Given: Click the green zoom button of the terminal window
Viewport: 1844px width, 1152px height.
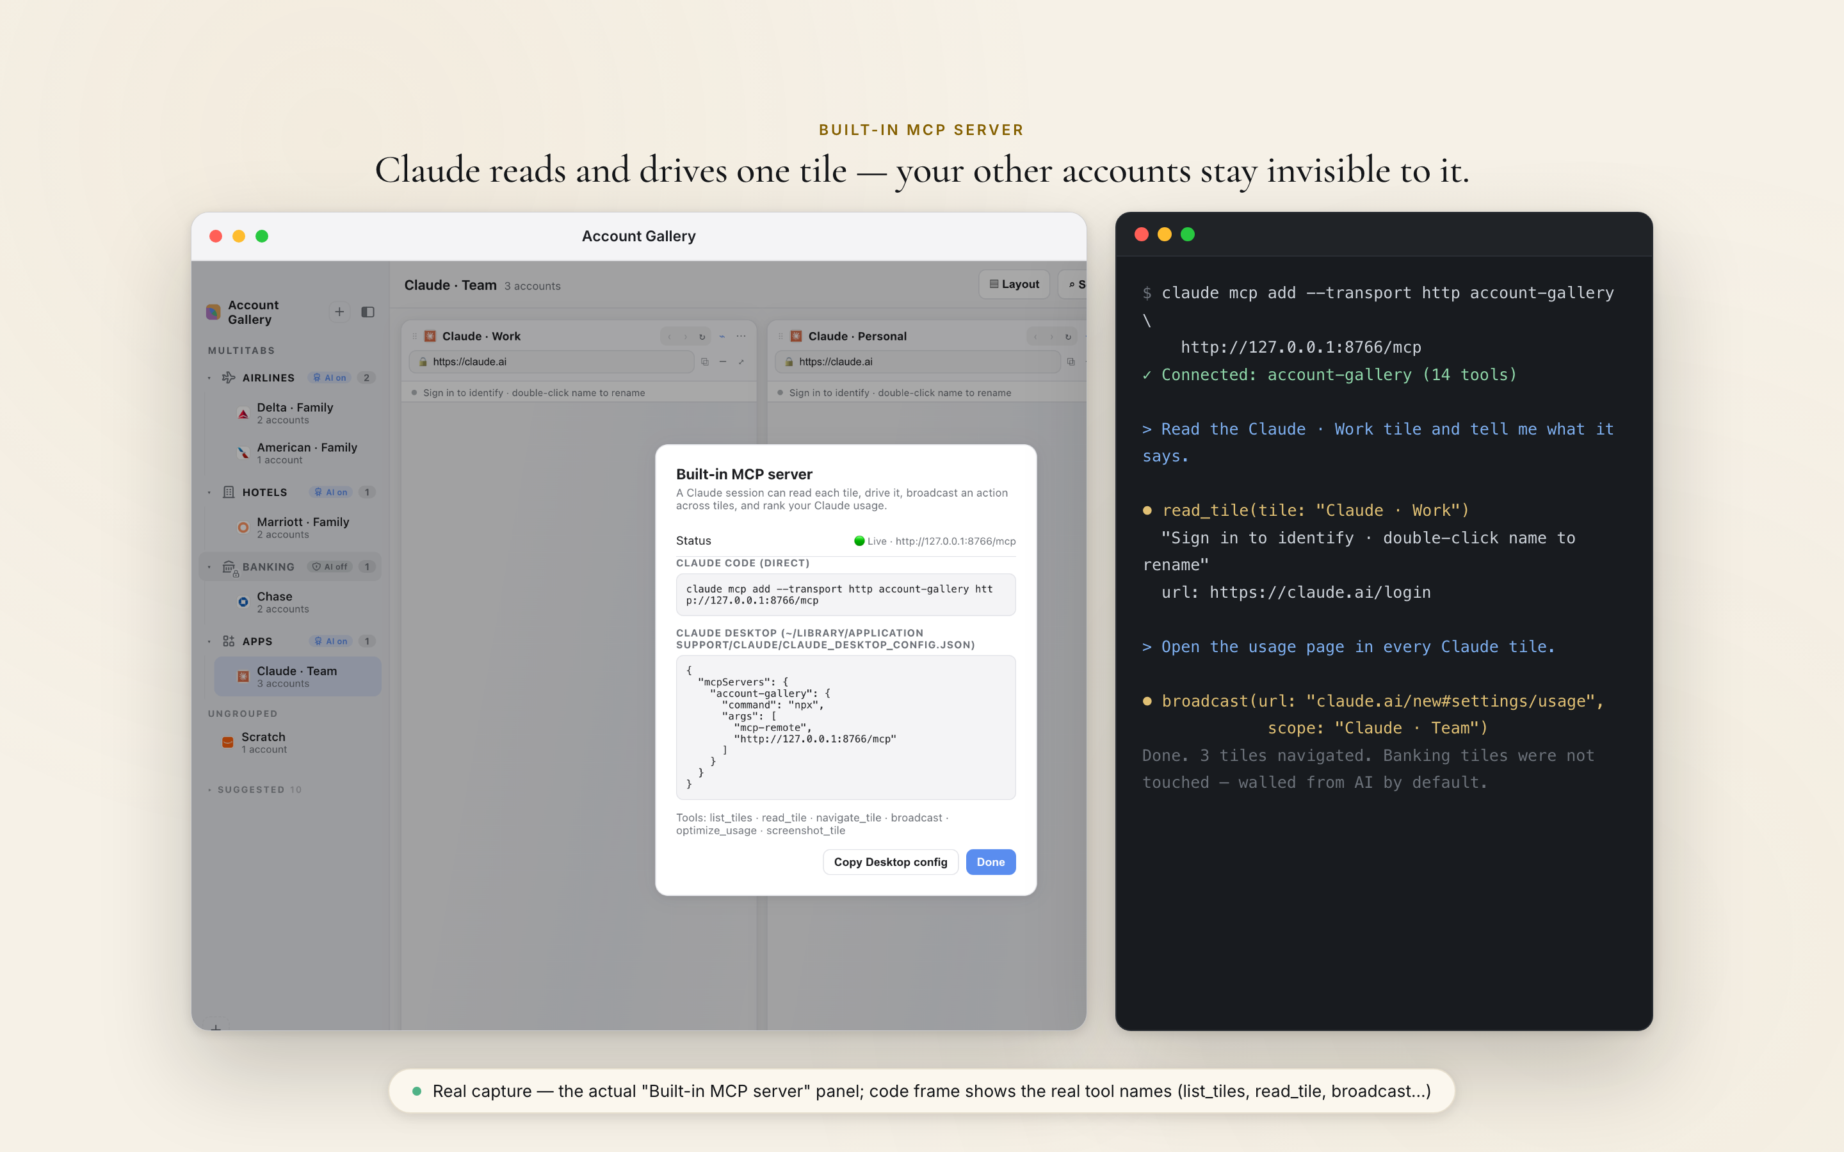Looking at the screenshot, I should coord(1187,235).
